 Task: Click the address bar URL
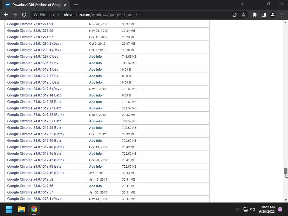(x=100, y=15)
